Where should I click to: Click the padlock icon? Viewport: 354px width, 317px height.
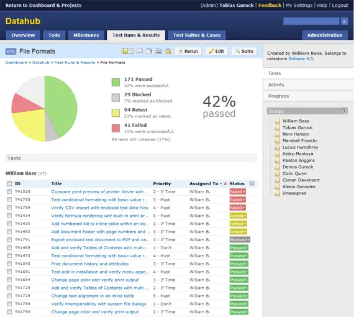tap(168, 52)
